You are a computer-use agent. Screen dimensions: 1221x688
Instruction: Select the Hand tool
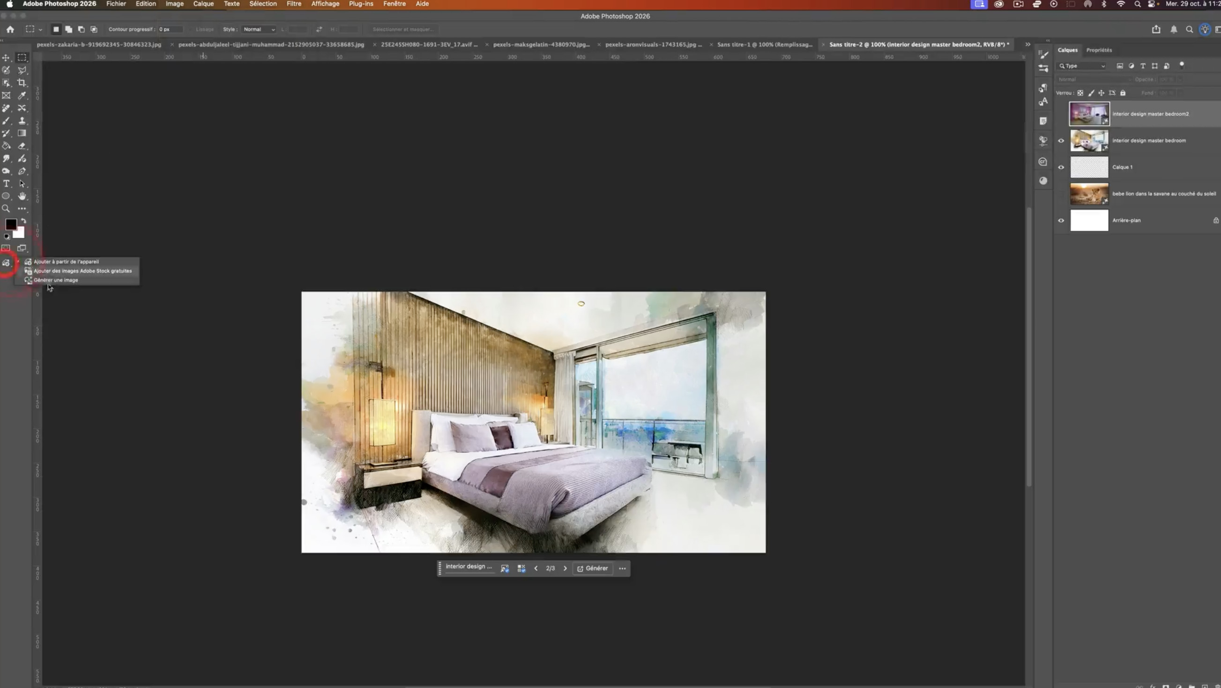(22, 196)
